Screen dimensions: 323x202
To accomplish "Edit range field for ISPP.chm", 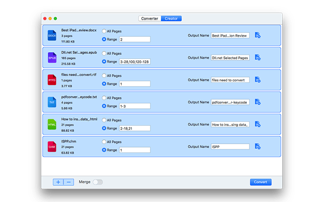I will (x=135, y=150).
